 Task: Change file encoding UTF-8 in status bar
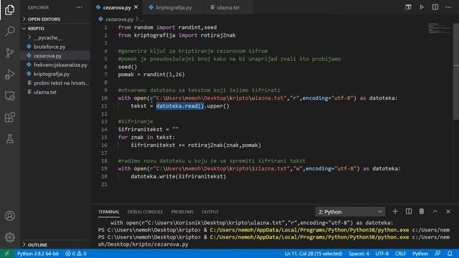click(382, 254)
